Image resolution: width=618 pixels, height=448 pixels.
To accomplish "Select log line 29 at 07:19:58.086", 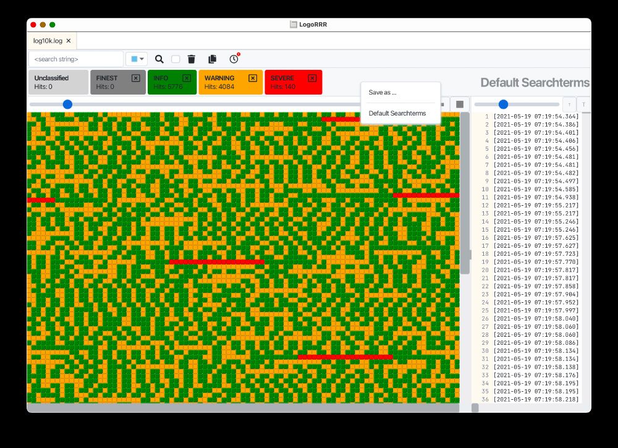I will pos(527,343).
